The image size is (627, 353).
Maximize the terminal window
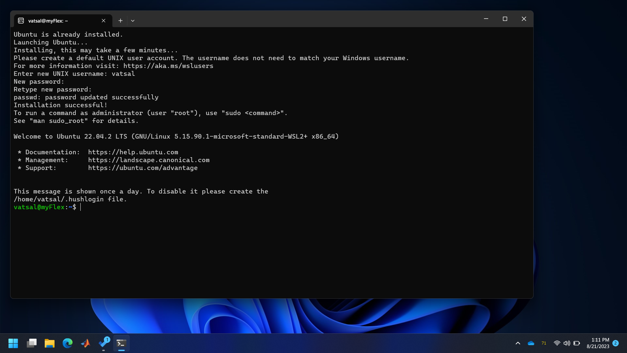pos(505,19)
